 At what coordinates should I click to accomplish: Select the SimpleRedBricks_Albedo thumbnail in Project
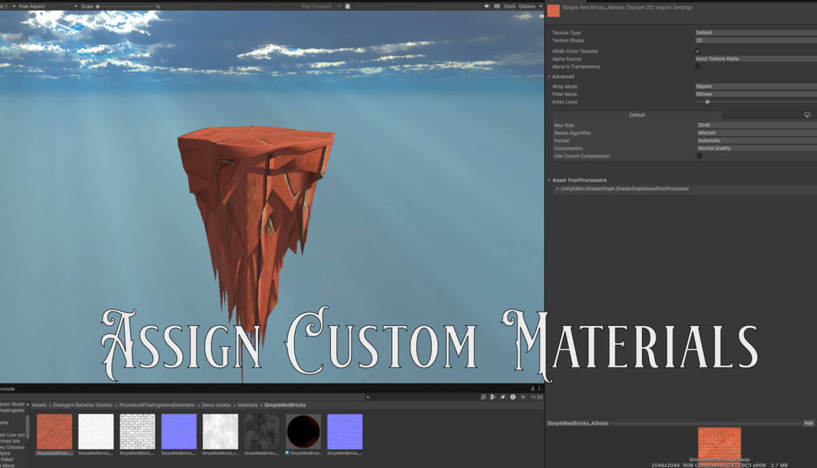tap(54, 432)
